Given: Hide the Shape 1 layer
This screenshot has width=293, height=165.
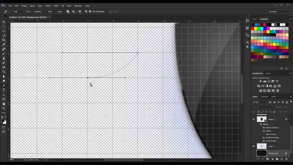Looking at the screenshot, I should [254, 119].
